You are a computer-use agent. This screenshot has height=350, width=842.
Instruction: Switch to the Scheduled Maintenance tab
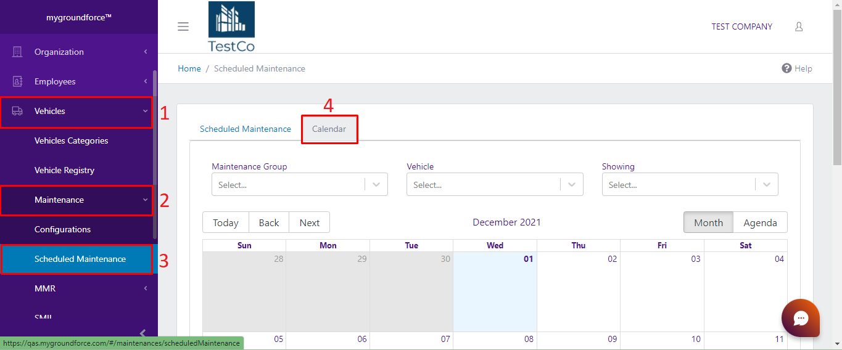tap(246, 129)
